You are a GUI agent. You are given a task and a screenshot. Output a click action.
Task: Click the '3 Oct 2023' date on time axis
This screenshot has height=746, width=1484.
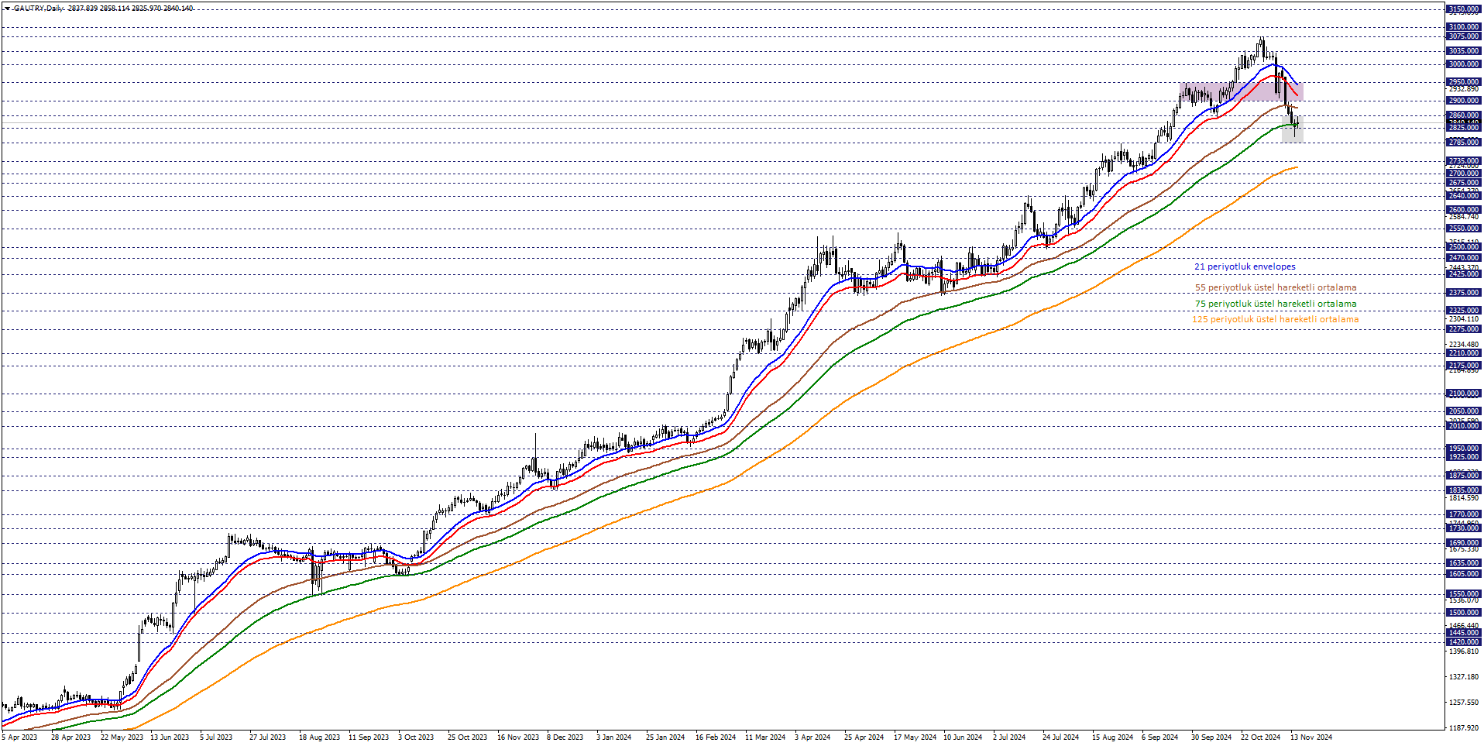416,737
